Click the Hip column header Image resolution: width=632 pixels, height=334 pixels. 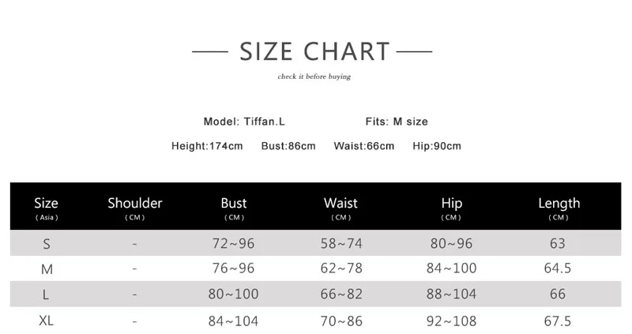451,207
